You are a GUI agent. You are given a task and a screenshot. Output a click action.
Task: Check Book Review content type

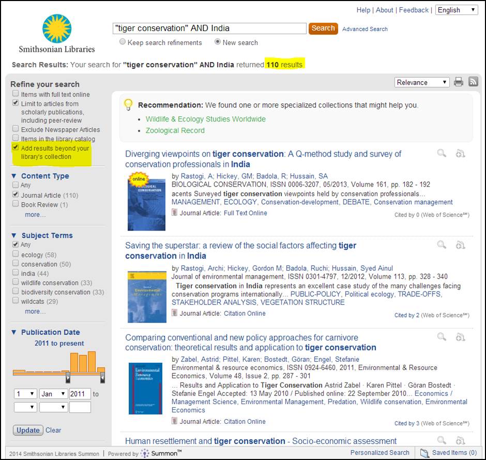(x=16, y=204)
